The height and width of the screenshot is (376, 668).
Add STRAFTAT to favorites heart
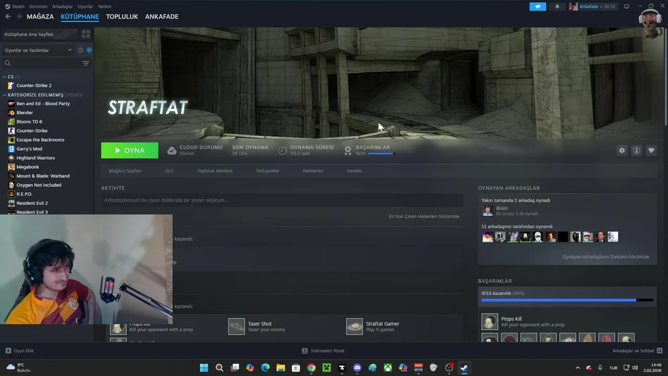tap(651, 150)
